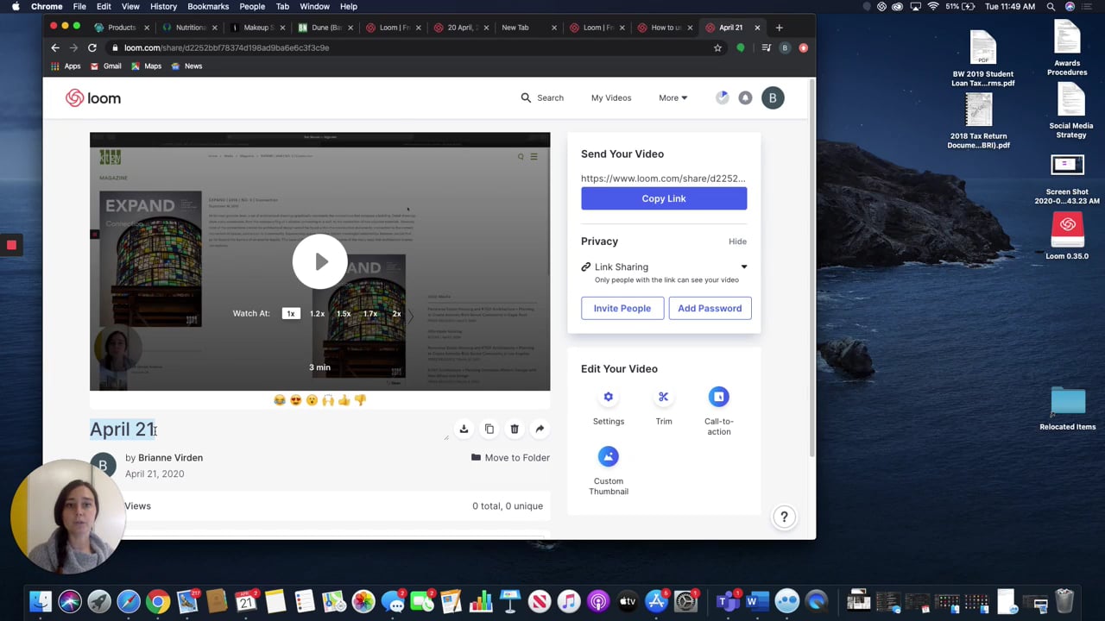The height and width of the screenshot is (621, 1105).
Task: Open Awards Procedures desktop file
Action: click(x=1067, y=47)
